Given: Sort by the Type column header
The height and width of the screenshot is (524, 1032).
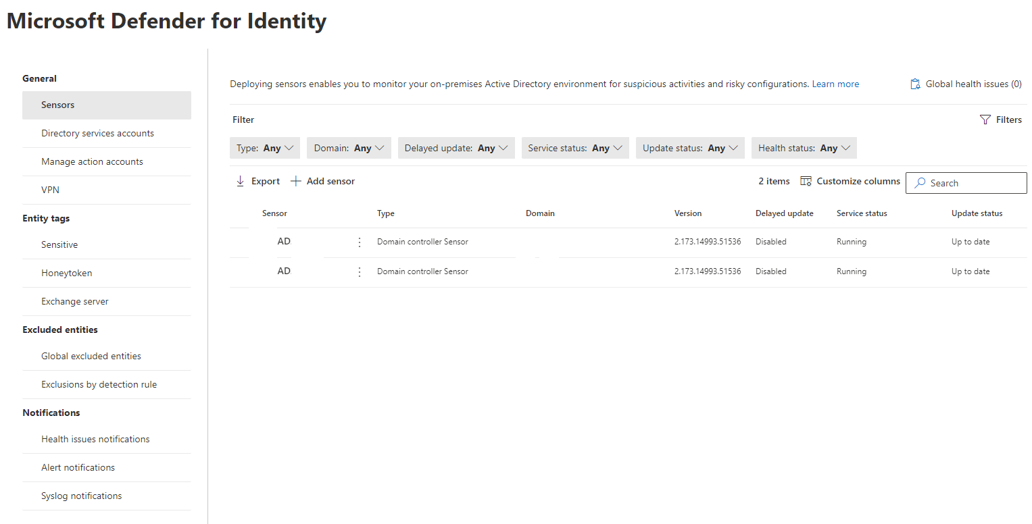Looking at the screenshot, I should [386, 213].
